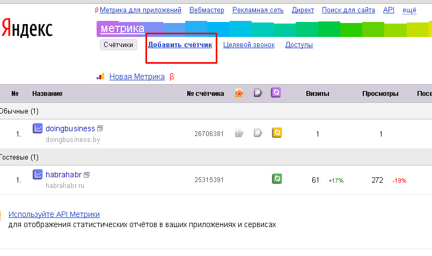
Task: Click the Новая Метрика bar chart icon
Action: point(100,77)
